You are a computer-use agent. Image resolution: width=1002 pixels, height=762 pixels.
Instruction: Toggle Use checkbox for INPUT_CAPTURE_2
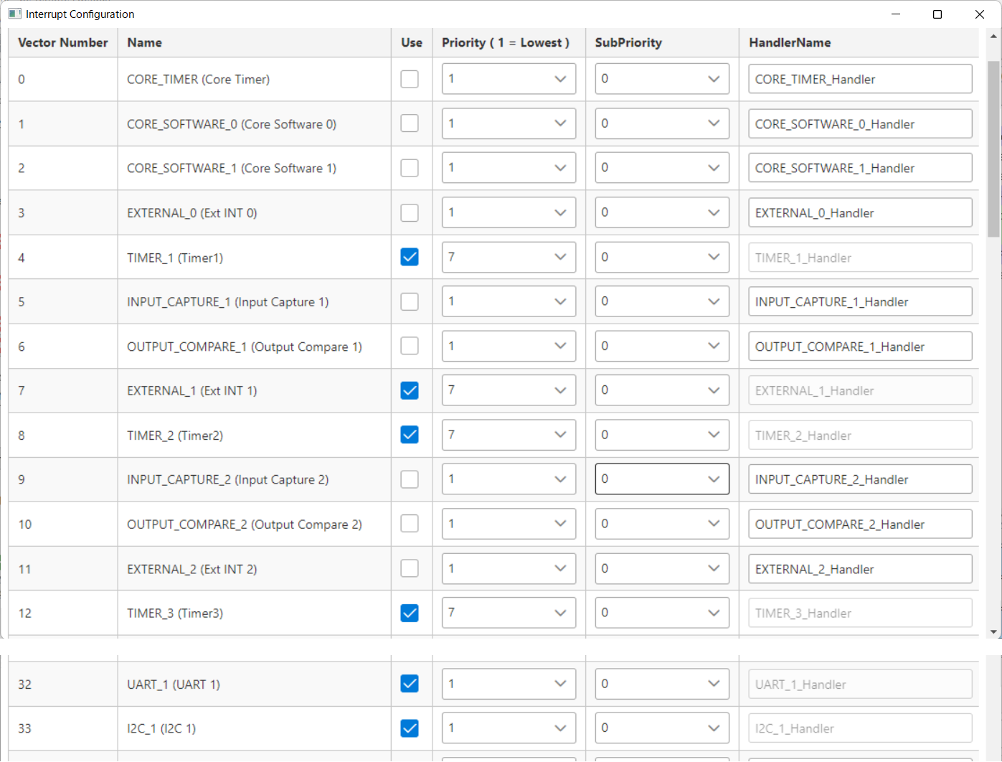pyautogui.click(x=410, y=479)
